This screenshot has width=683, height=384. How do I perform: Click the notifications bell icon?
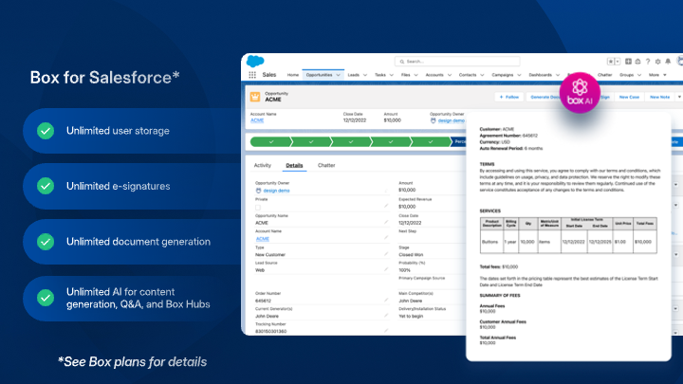[x=668, y=61]
